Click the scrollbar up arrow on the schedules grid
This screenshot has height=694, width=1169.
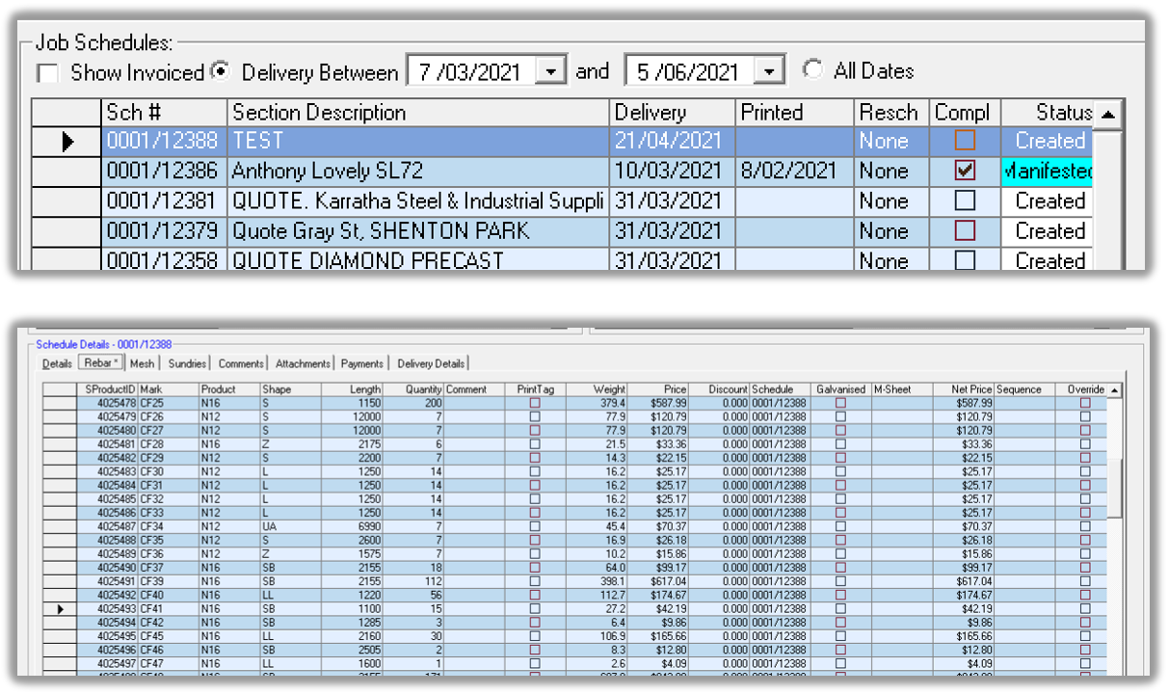[1107, 114]
